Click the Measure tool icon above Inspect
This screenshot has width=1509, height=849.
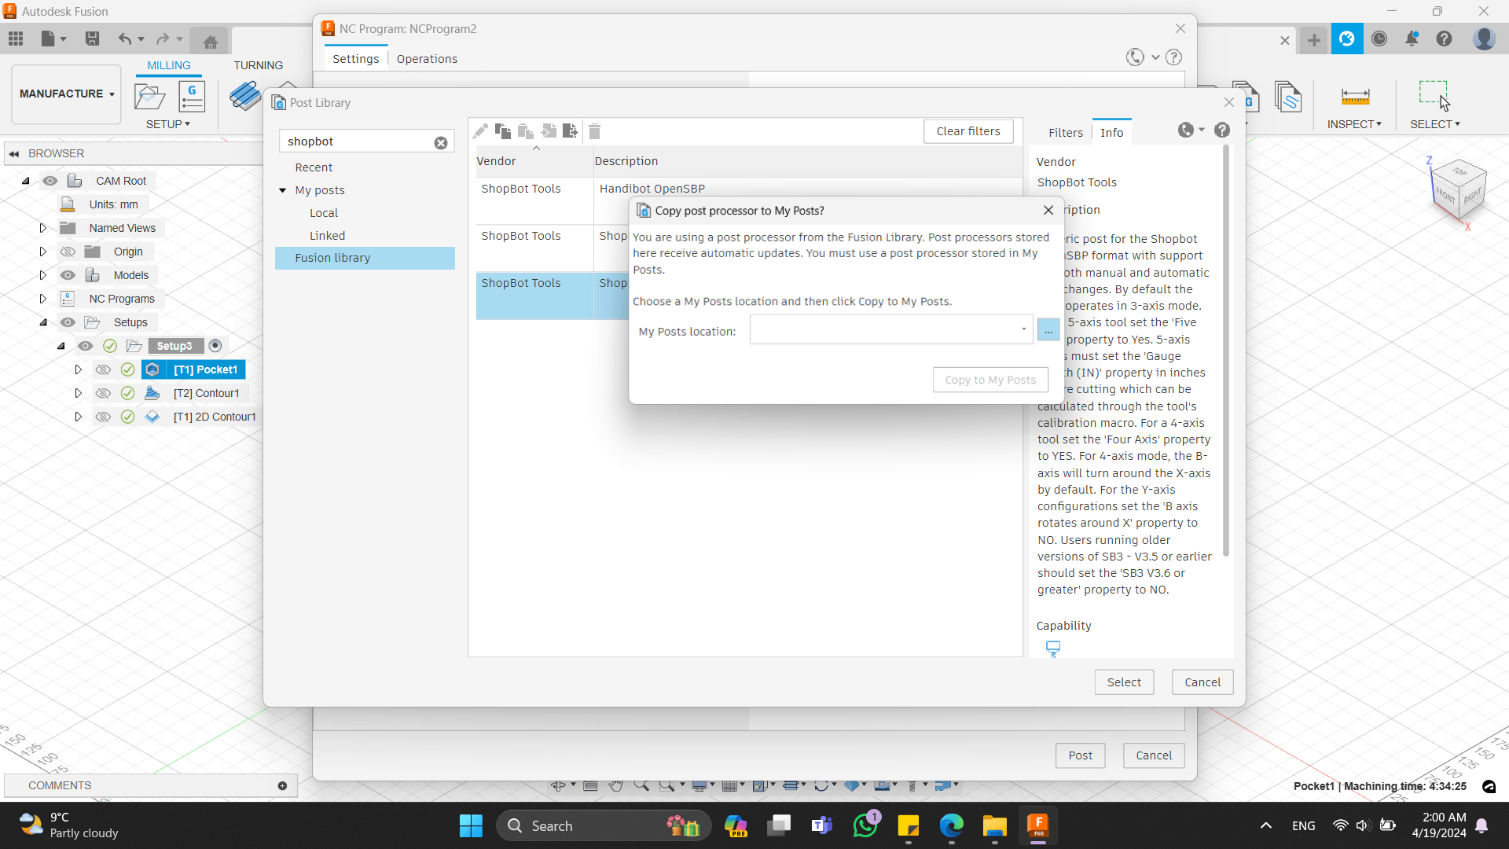pyautogui.click(x=1355, y=97)
